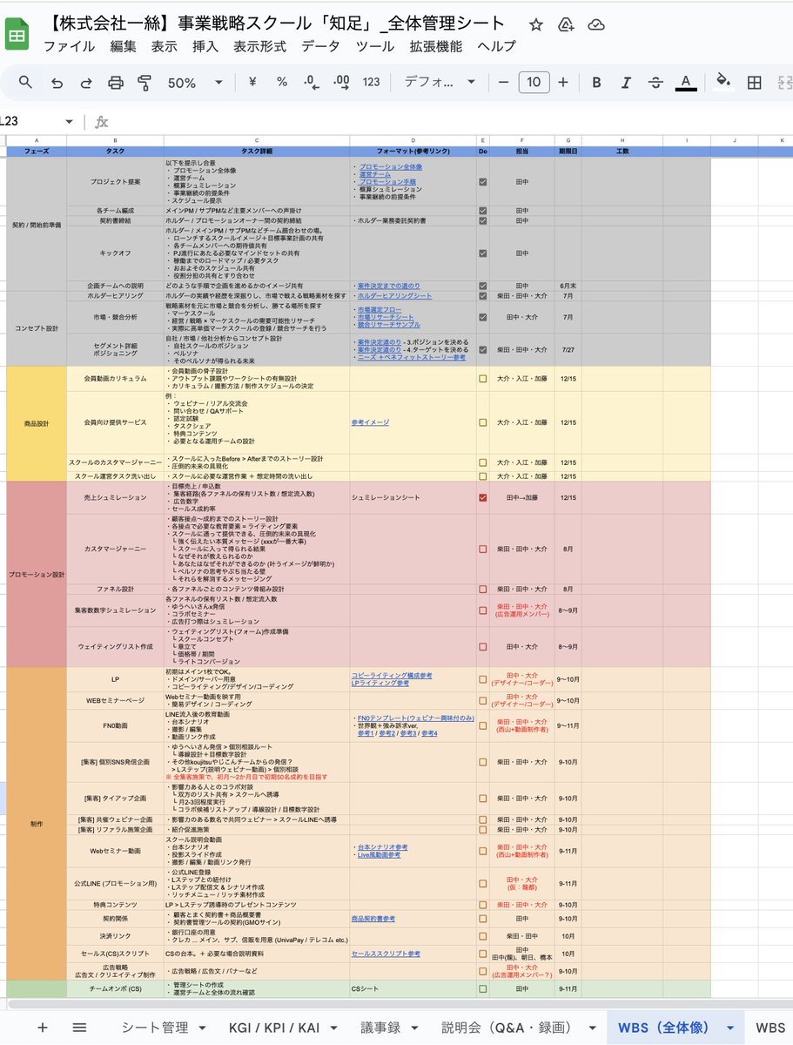Open the borders tool

(755, 83)
